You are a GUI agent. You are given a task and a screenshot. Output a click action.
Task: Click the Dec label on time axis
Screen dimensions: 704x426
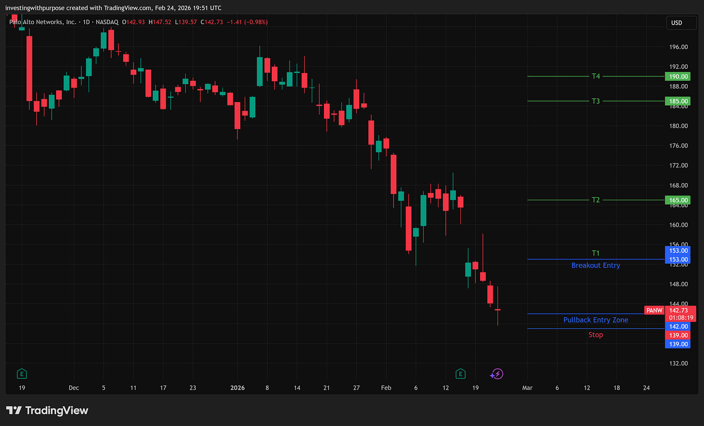tap(73, 388)
